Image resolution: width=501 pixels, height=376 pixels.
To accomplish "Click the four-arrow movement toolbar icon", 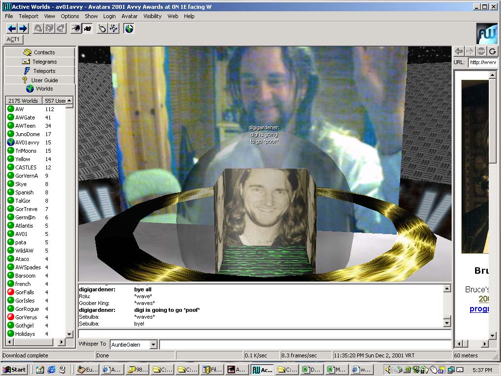I will (114, 28).
